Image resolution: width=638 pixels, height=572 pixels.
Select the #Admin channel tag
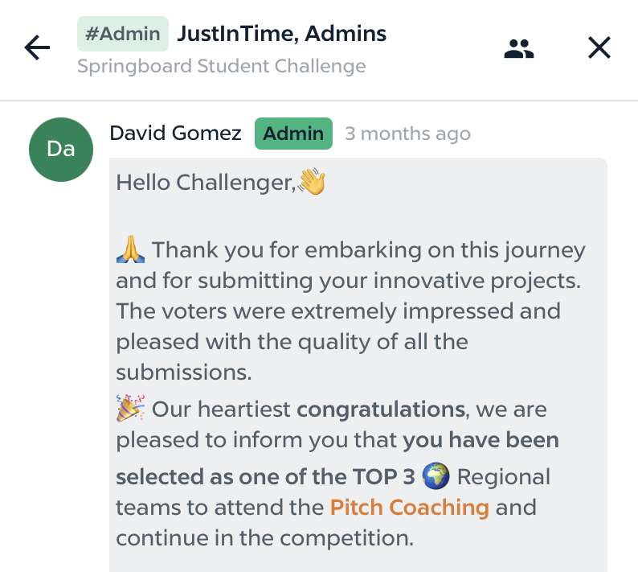[x=123, y=34]
